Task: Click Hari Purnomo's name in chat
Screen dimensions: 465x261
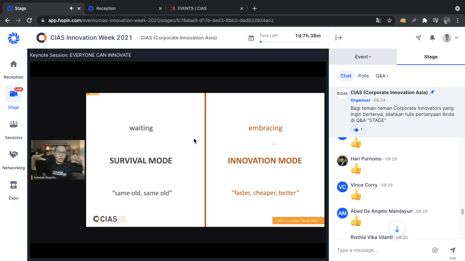Action: pyautogui.click(x=366, y=159)
